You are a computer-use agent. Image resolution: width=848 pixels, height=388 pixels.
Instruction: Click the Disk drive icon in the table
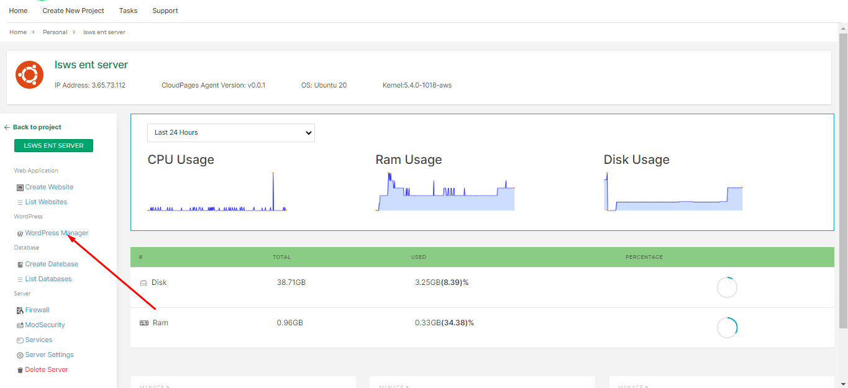coord(144,282)
